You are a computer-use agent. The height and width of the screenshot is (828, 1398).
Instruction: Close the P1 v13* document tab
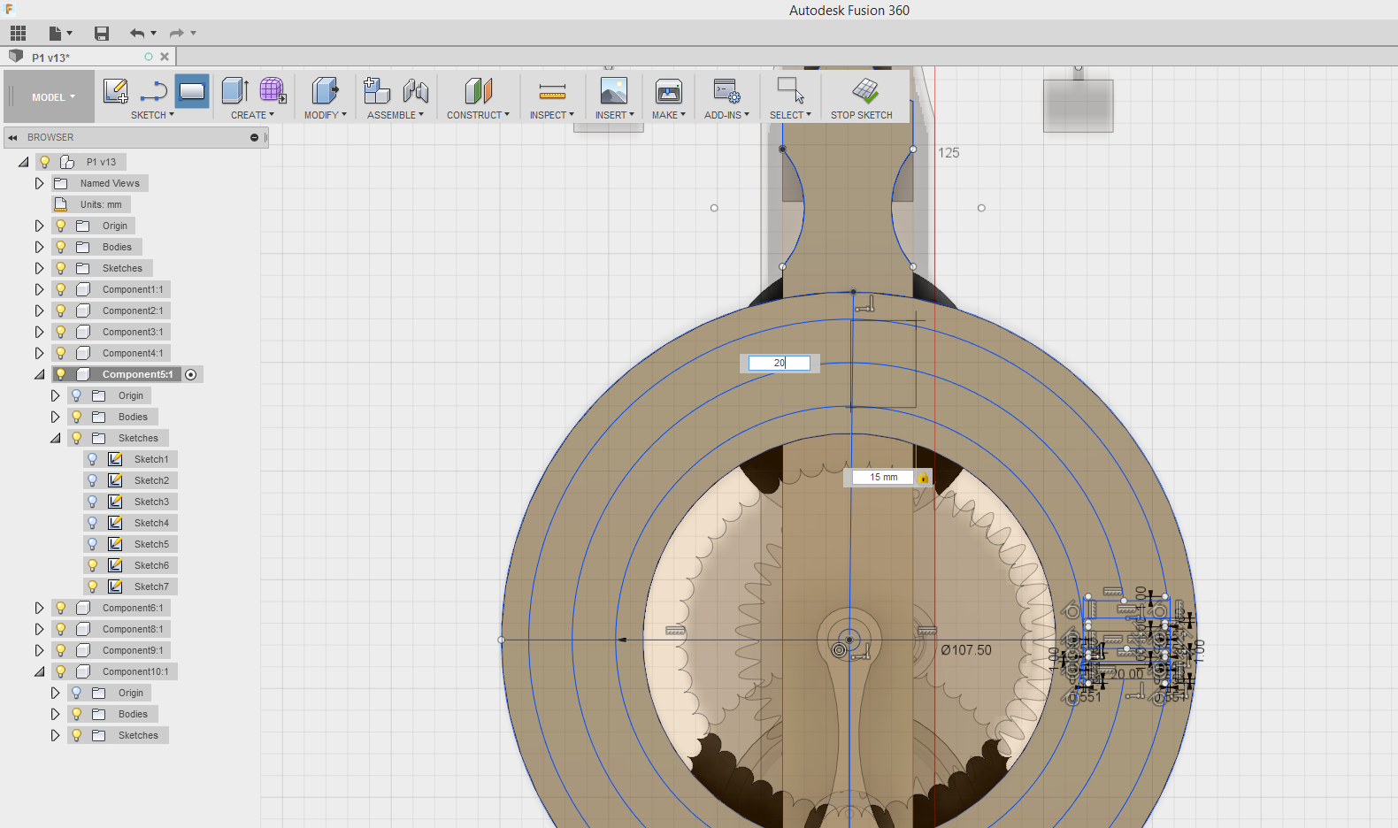pyautogui.click(x=165, y=57)
